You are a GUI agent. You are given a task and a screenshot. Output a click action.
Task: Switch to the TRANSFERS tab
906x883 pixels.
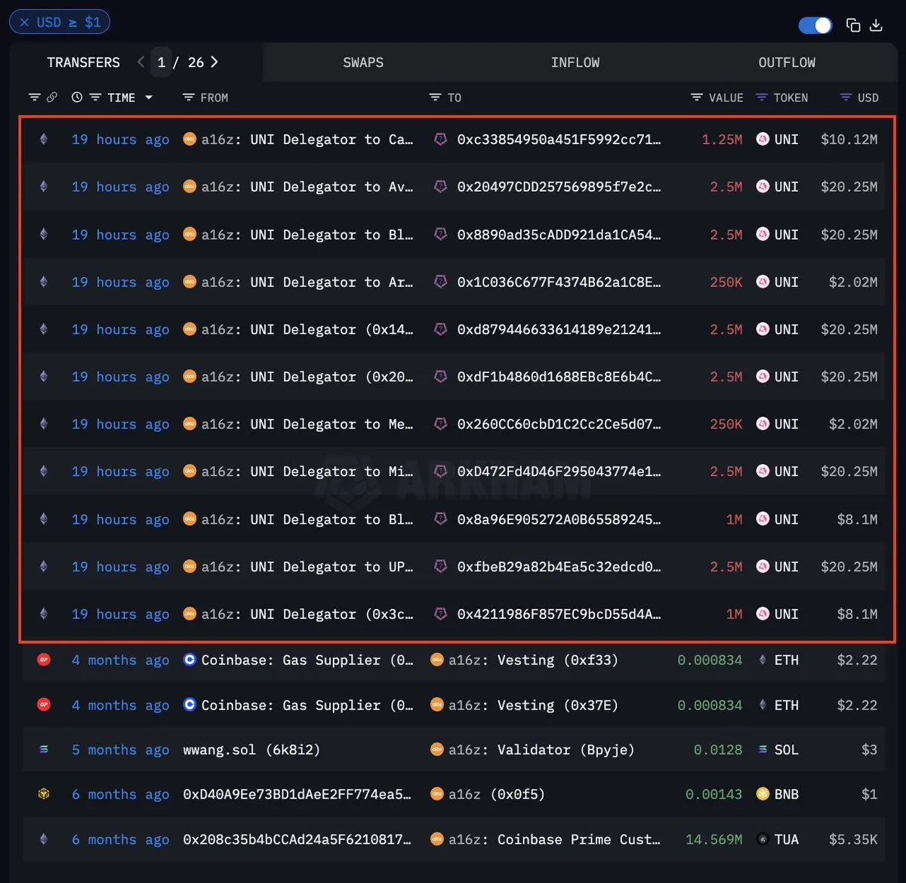[x=83, y=63]
